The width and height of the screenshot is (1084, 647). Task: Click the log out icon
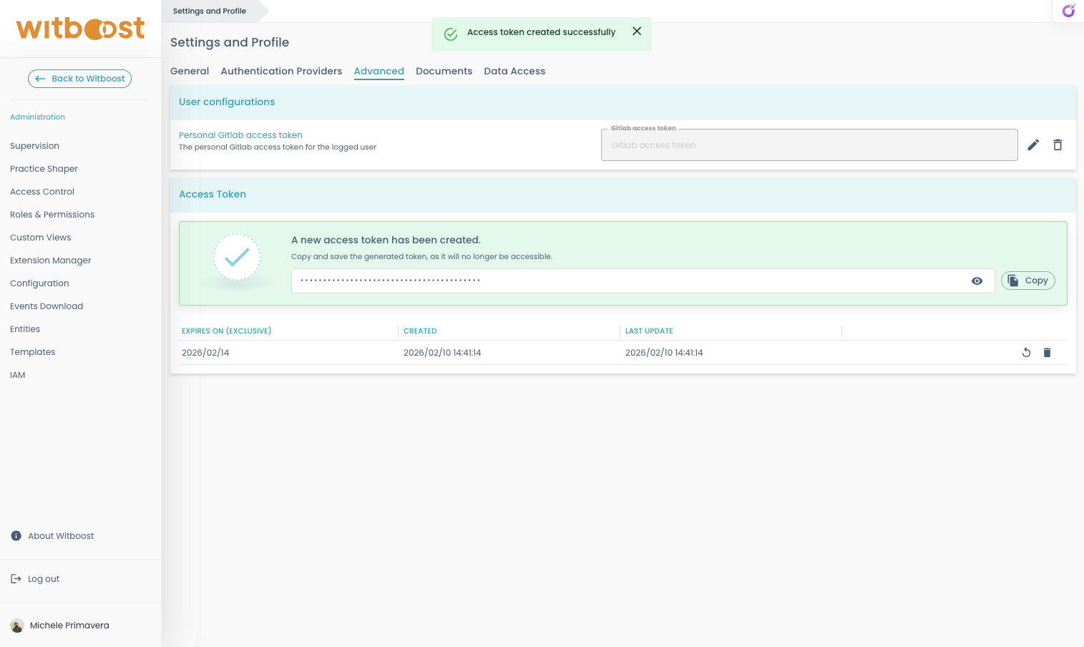[15, 578]
